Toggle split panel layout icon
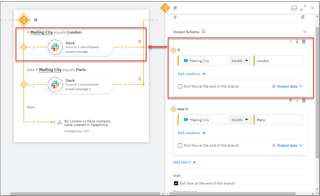This screenshot has height=196, width=320. pos(294,8)
